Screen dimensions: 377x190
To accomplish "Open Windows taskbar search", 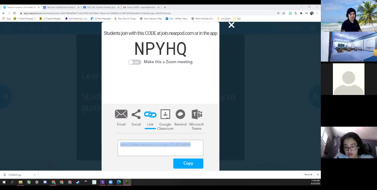I will tap(12, 182).
